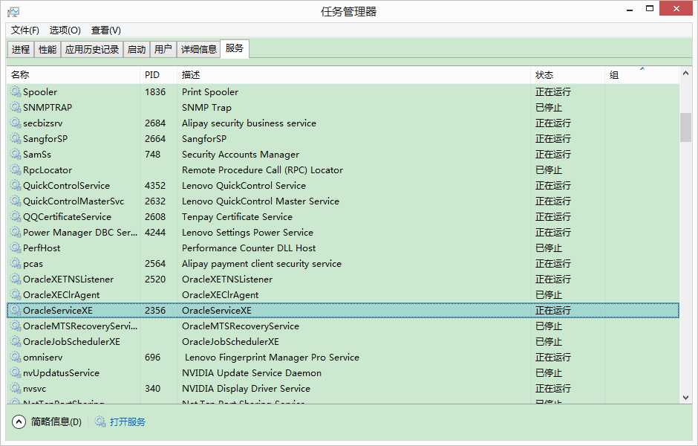Click the 简略信息(D) label
The width and height of the screenshot is (698, 446).
tap(56, 421)
